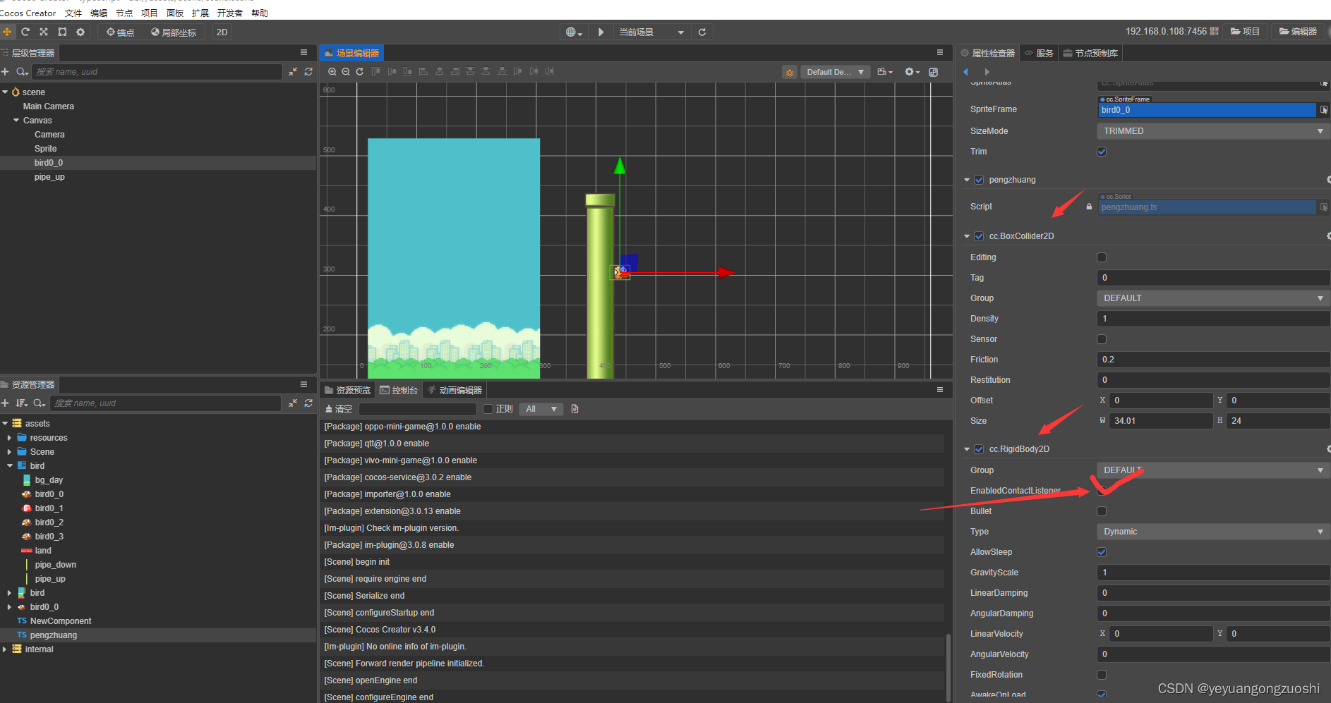Open the console log file icon
The height and width of the screenshot is (703, 1331).
[x=574, y=409]
